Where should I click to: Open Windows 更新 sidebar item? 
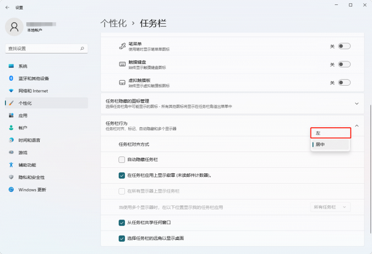tap(46, 189)
